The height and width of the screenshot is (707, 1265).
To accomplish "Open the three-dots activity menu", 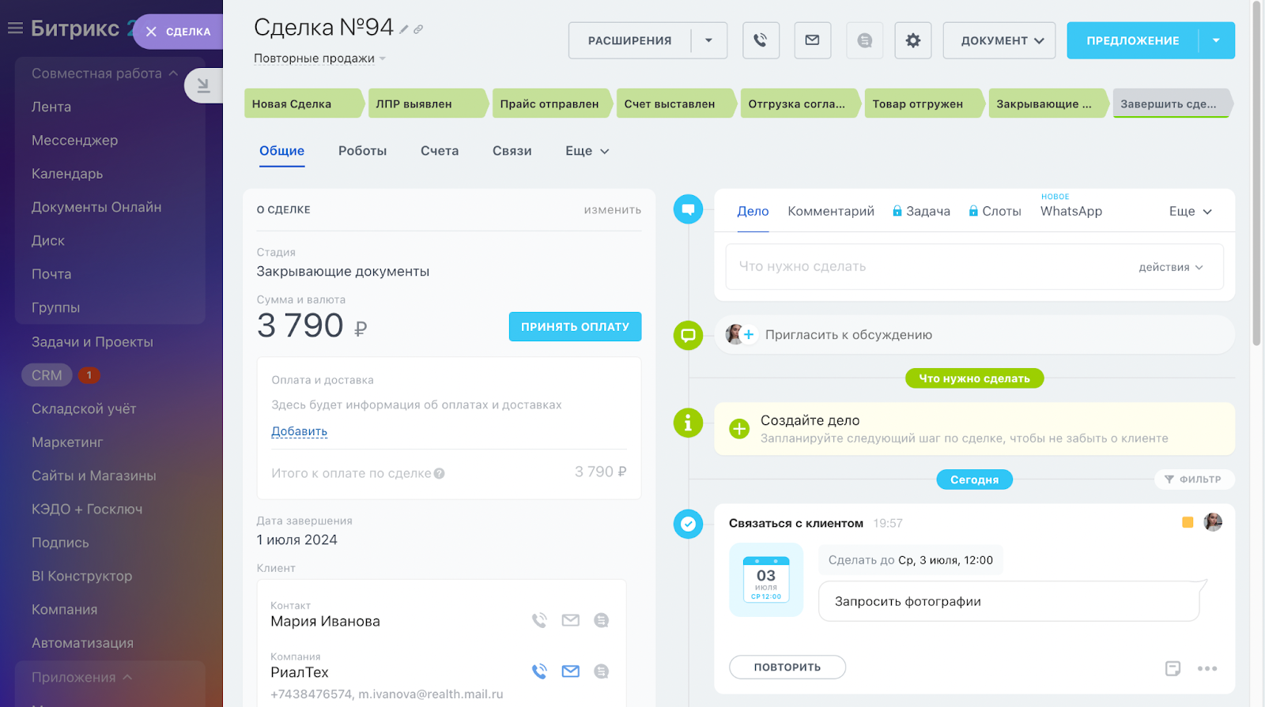I will click(x=1207, y=668).
